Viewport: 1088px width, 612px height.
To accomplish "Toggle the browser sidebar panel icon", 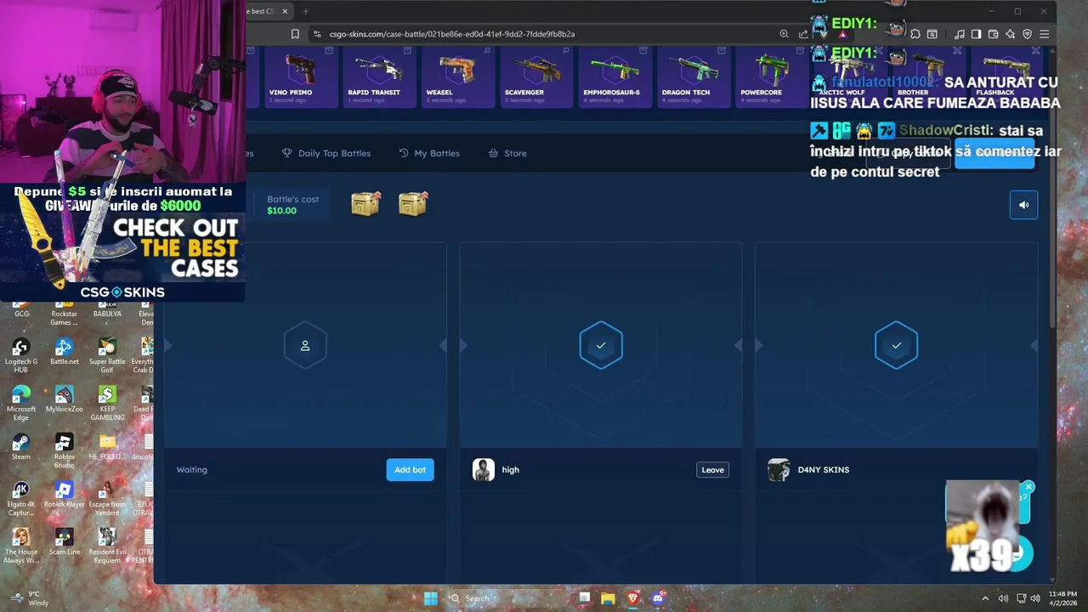I will pyautogui.click(x=976, y=34).
